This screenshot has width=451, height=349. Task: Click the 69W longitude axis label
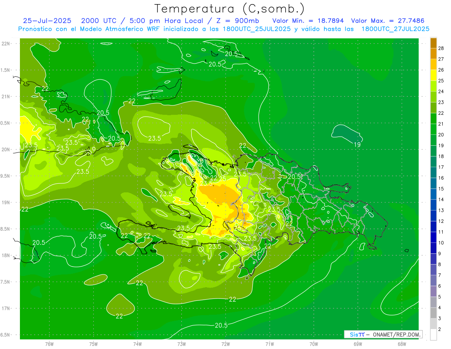[x=357, y=344]
